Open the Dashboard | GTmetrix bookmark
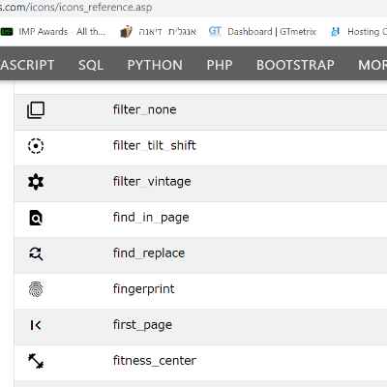387x387 pixels. point(262,32)
